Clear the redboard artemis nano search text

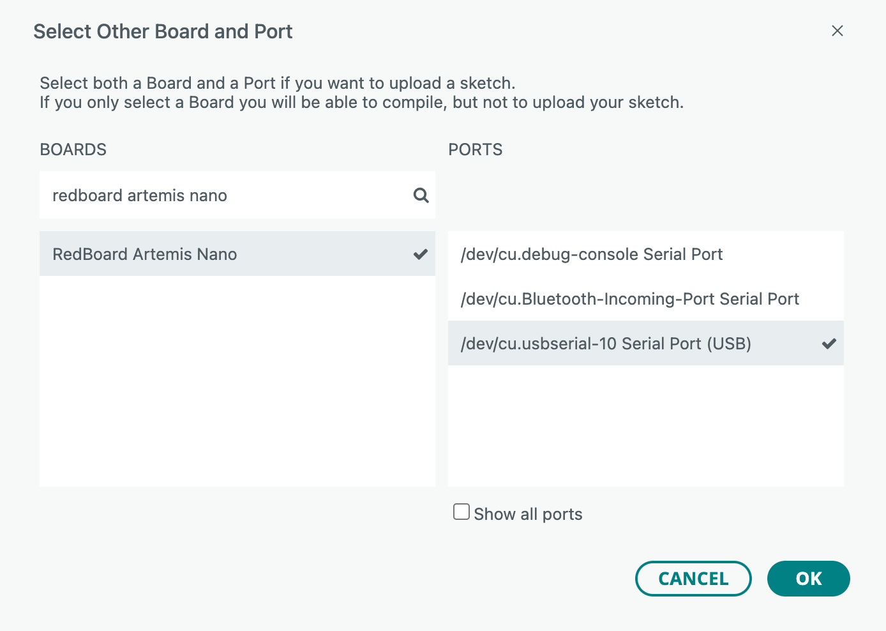[140, 195]
